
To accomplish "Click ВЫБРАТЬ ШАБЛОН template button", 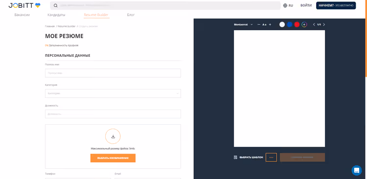I will click(248, 157).
